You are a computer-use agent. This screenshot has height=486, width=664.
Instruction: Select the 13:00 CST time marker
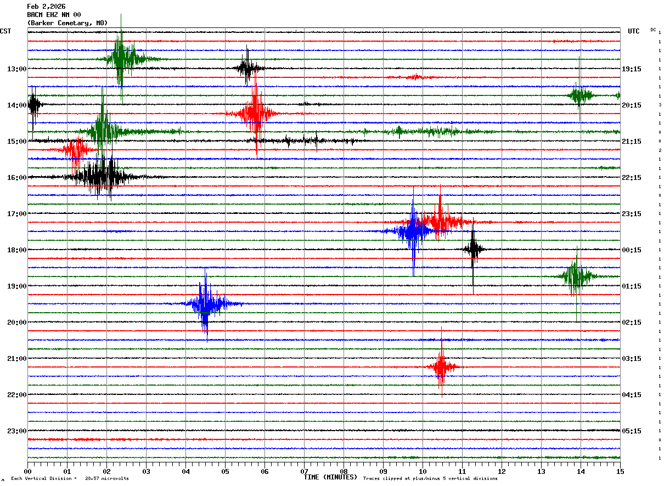tap(16, 69)
